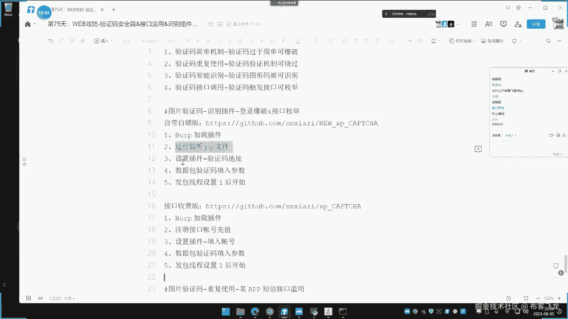The width and height of the screenshot is (568, 319).
Task: Click the undo arrow in toolbar
Action: coord(51,41)
